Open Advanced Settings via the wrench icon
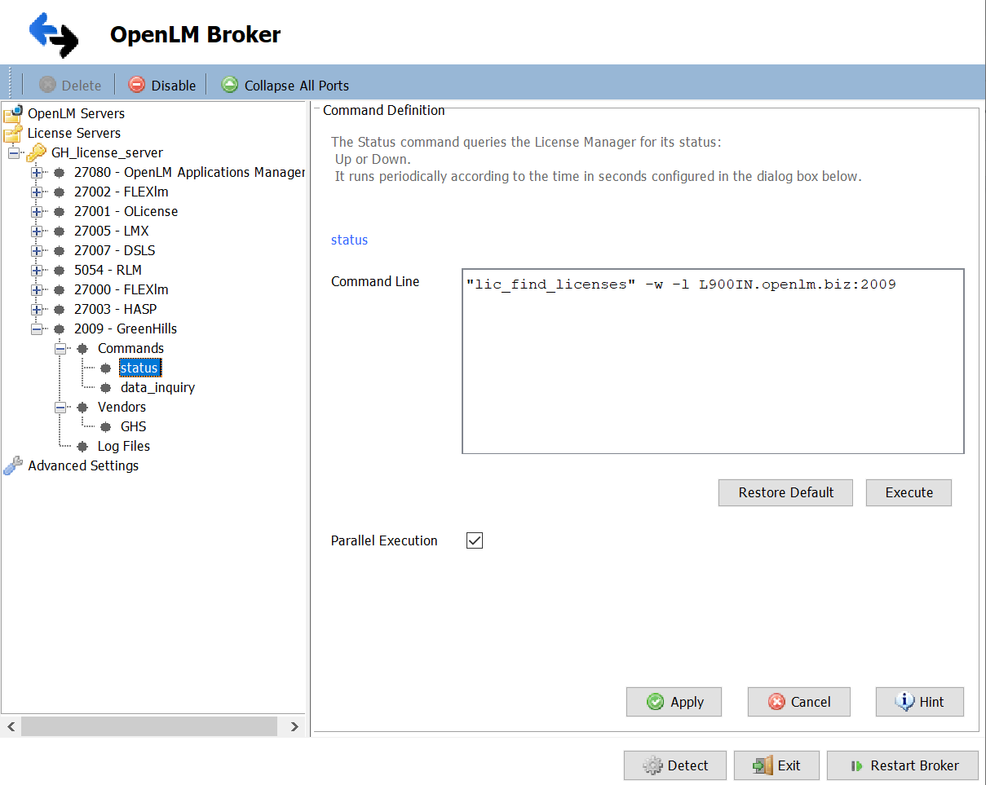986x785 pixels. (11, 465)
